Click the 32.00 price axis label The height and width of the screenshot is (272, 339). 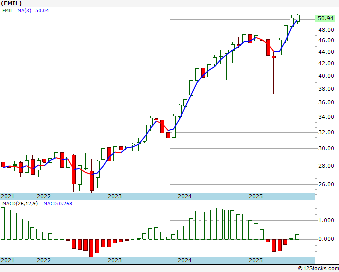pos(326,132)
